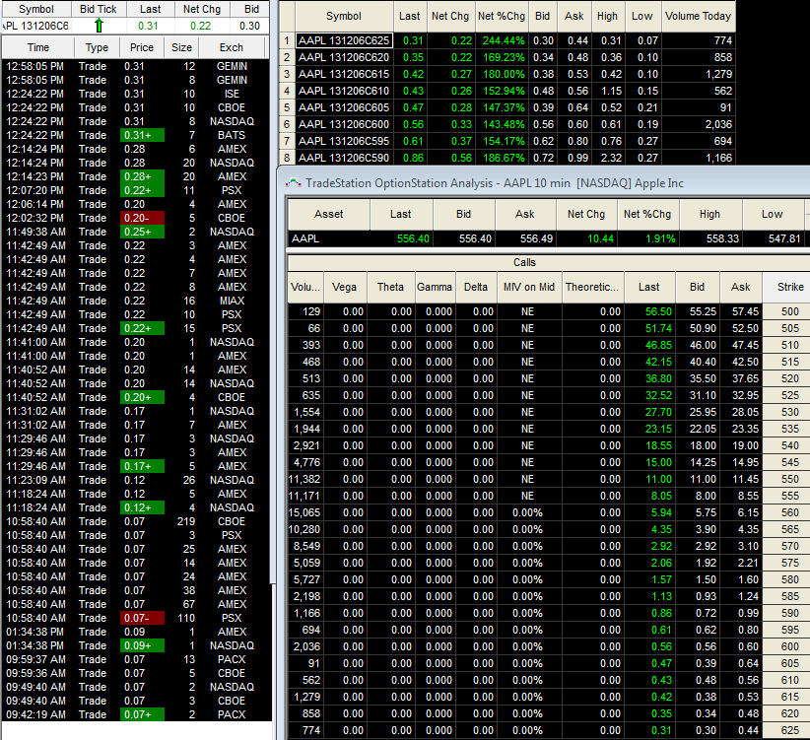Image resolution: width=810 pixels, height=740 pixels.
Task: Click the Gamma column header
Action: pyautogui.click(x=434, y=287)
